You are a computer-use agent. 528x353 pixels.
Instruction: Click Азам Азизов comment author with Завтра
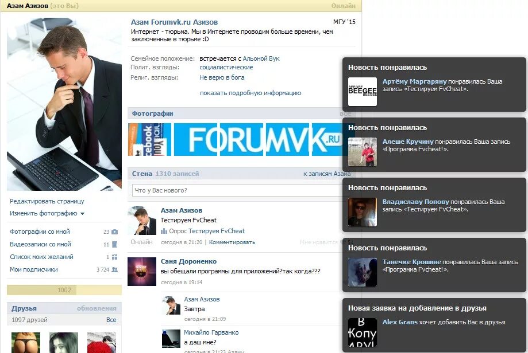point(202,299)
